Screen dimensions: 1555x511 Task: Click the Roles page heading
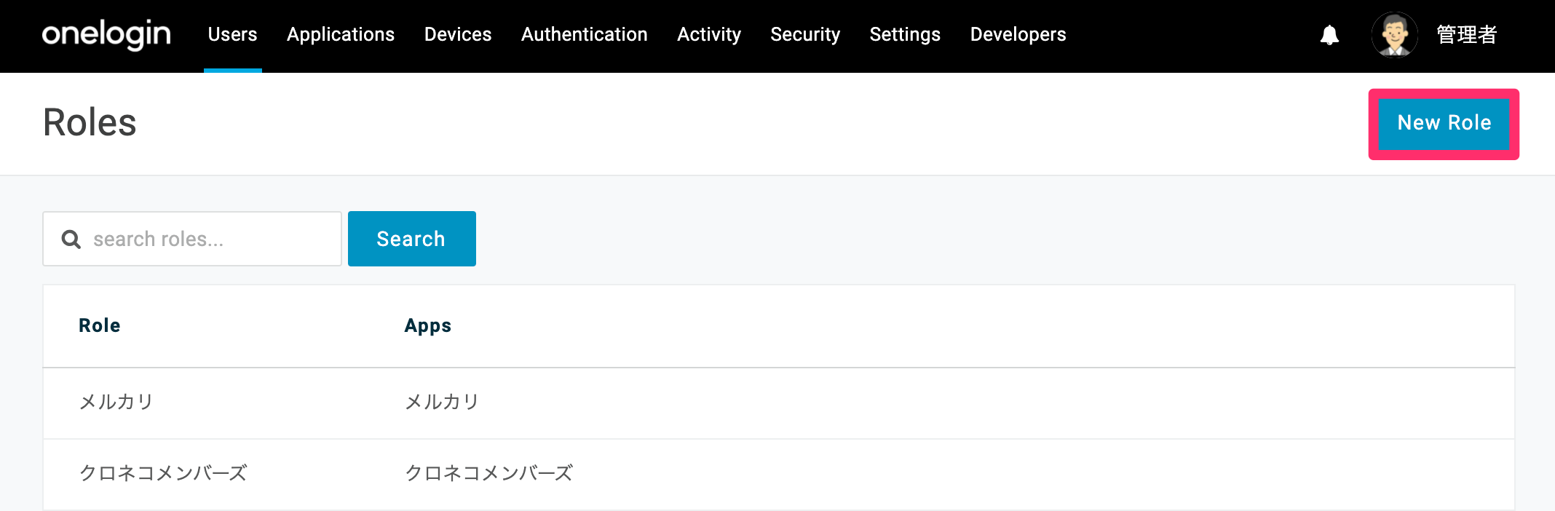click(x=90, y=122)
